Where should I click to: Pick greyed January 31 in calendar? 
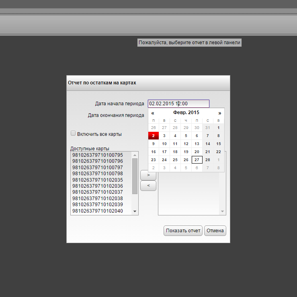(208, 128)
